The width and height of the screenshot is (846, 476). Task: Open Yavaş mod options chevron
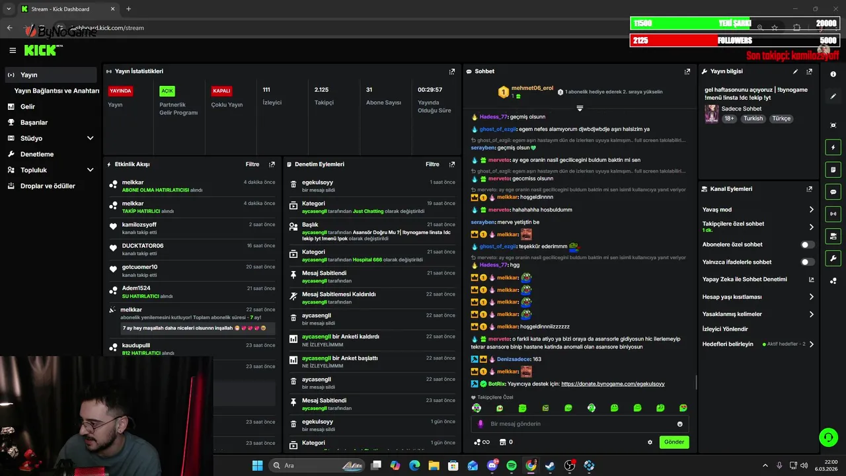(812, 210)
